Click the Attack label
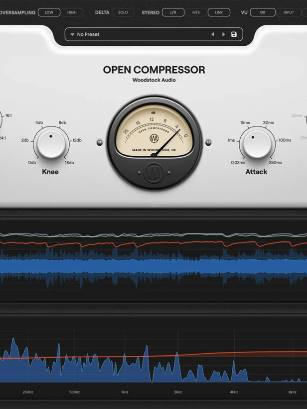Viewport: 307px width, 409px height. 256,172
